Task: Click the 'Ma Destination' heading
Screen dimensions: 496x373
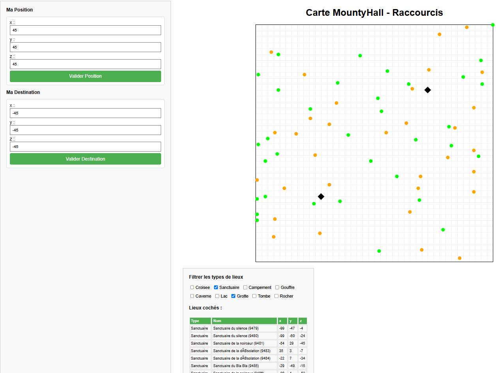Action: [x=23, y=92]
